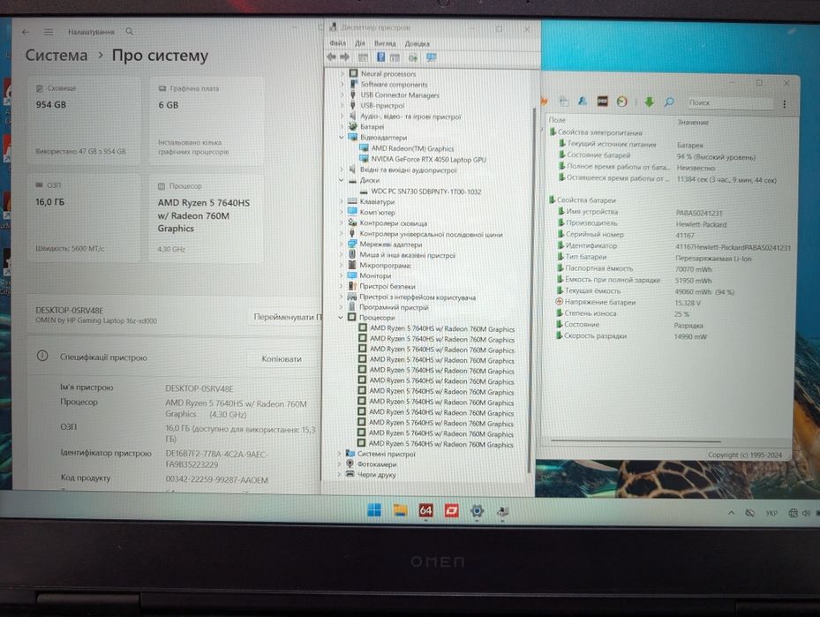
Task: Expand the Клавіатури node
Action: [x=342, y=201]
